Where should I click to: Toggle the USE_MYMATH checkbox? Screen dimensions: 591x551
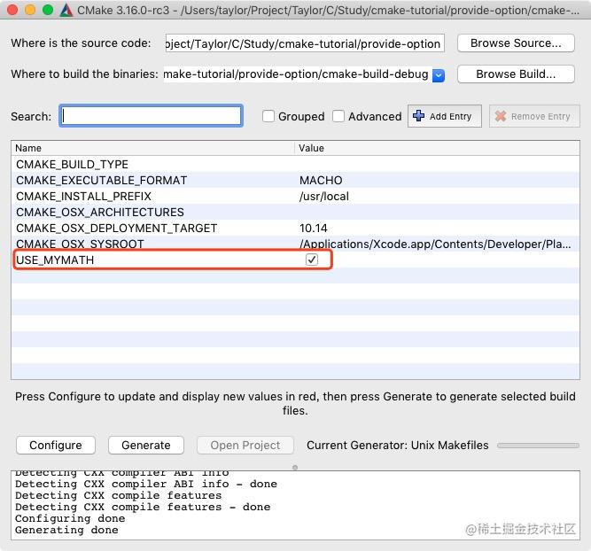pos(312,260)
